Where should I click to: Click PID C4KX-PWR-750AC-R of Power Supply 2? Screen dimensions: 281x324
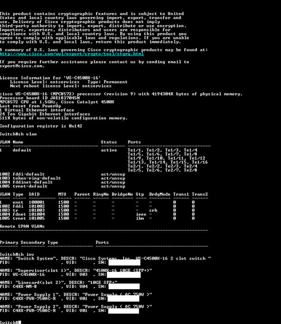pos(34,311)
